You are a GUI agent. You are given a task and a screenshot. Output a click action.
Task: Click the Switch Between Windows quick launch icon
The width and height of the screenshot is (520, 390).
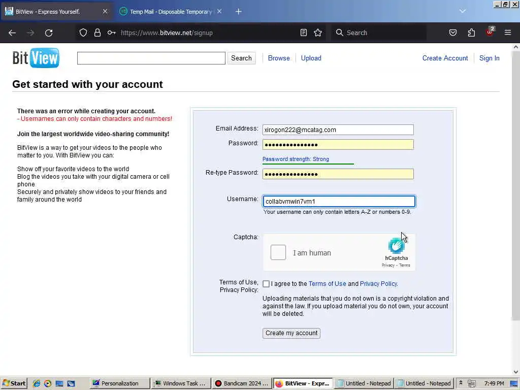[71, 383]
